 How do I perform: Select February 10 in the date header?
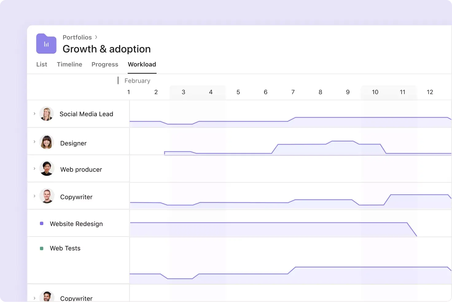coord(375,92)
